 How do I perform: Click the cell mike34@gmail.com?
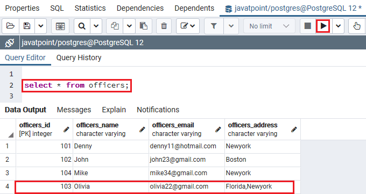[x=187, y=173]
